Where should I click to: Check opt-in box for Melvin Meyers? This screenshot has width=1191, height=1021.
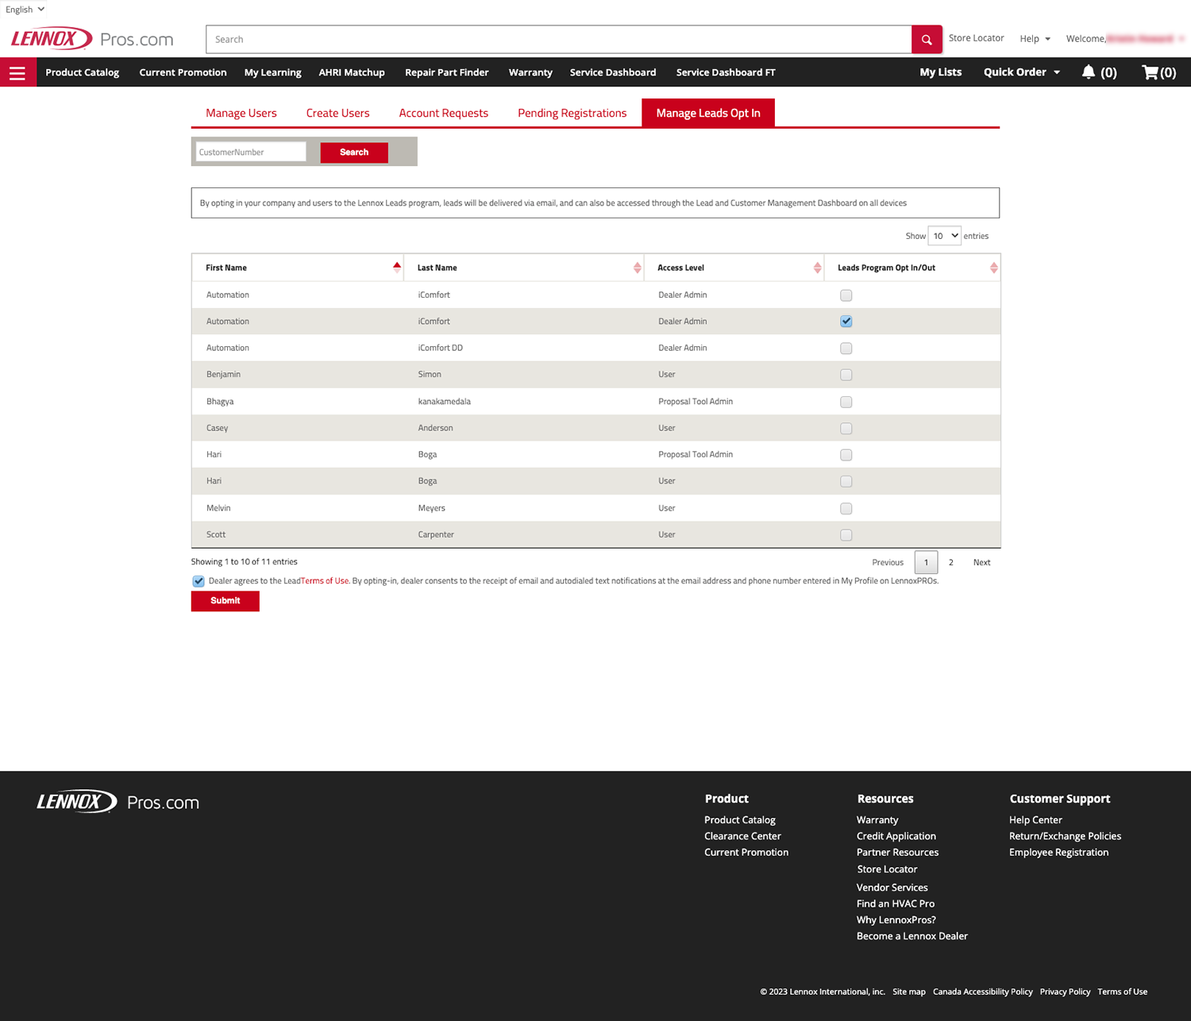[846, 508]
